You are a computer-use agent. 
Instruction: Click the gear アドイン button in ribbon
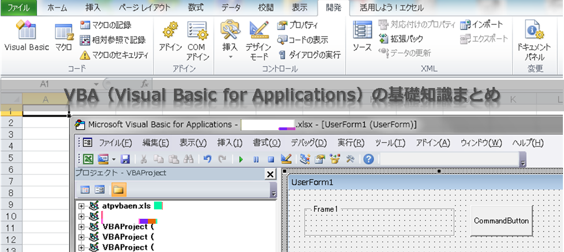(x=170, y=37)
